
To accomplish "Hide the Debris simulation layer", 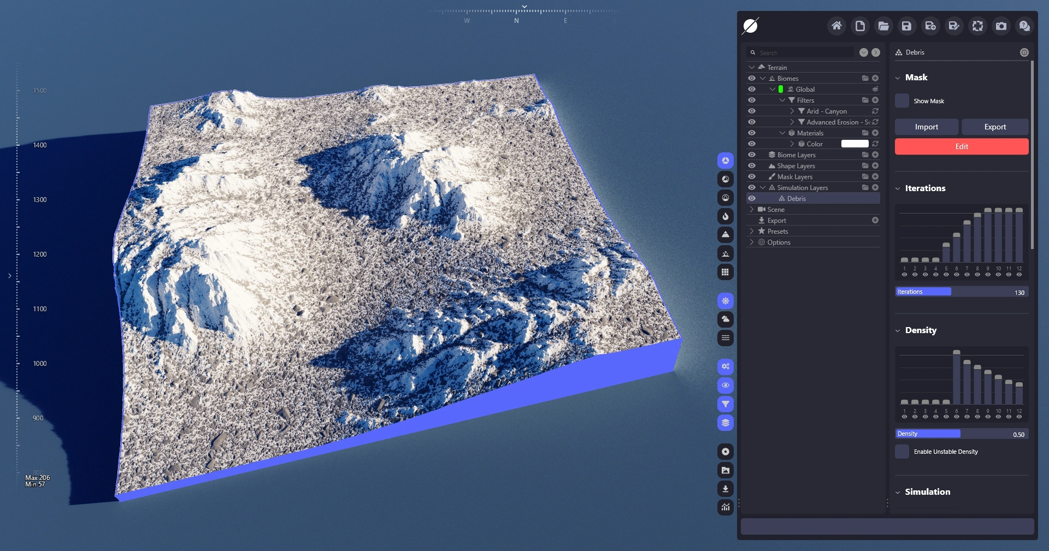I will (x=752, y=199).
